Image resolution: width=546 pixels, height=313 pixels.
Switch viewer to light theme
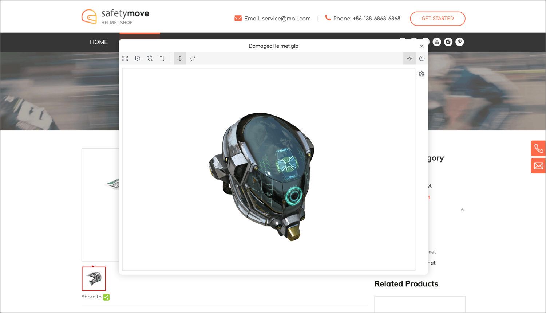pyautogui.click(x=409, y=59)
